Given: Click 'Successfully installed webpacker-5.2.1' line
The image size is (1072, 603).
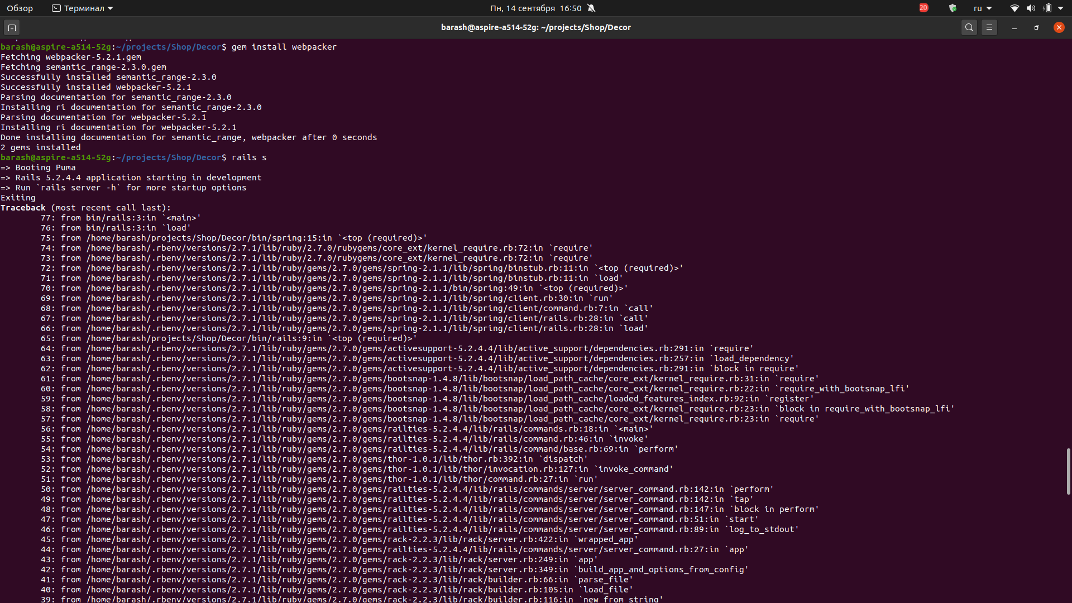Looking at the screenshot, I should click(96, 87).
